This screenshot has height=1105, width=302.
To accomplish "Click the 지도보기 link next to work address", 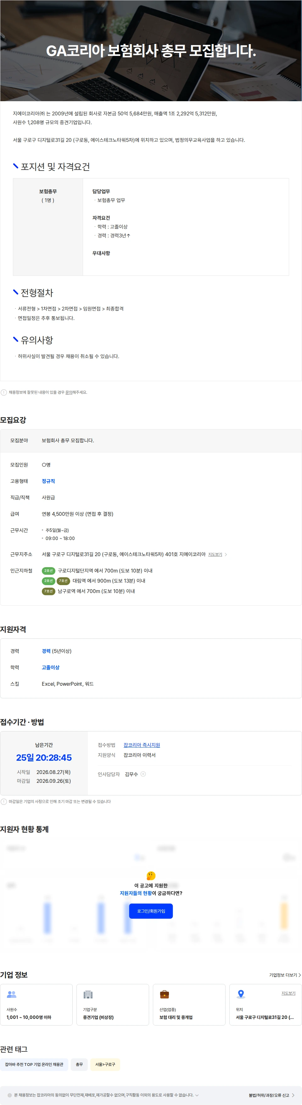I will click(x=215, y=555).
